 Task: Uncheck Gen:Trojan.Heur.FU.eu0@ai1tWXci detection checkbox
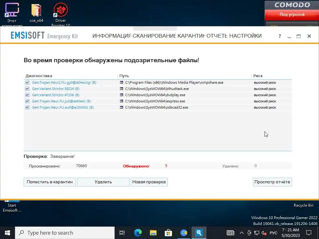pos(27,107)
